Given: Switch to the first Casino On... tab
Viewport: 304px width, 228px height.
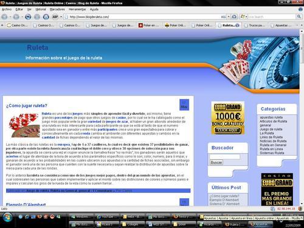Looking at the screenshot, I should click(x=18, y=26).
